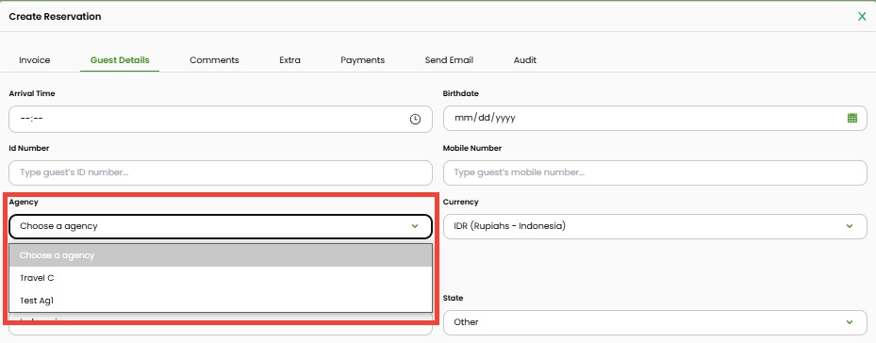View the Audit tab
Viewport: 876px width, 343px height.
tap(524, 59)
